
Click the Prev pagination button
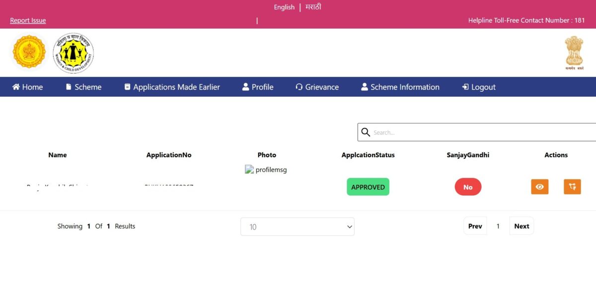point(475,226)
